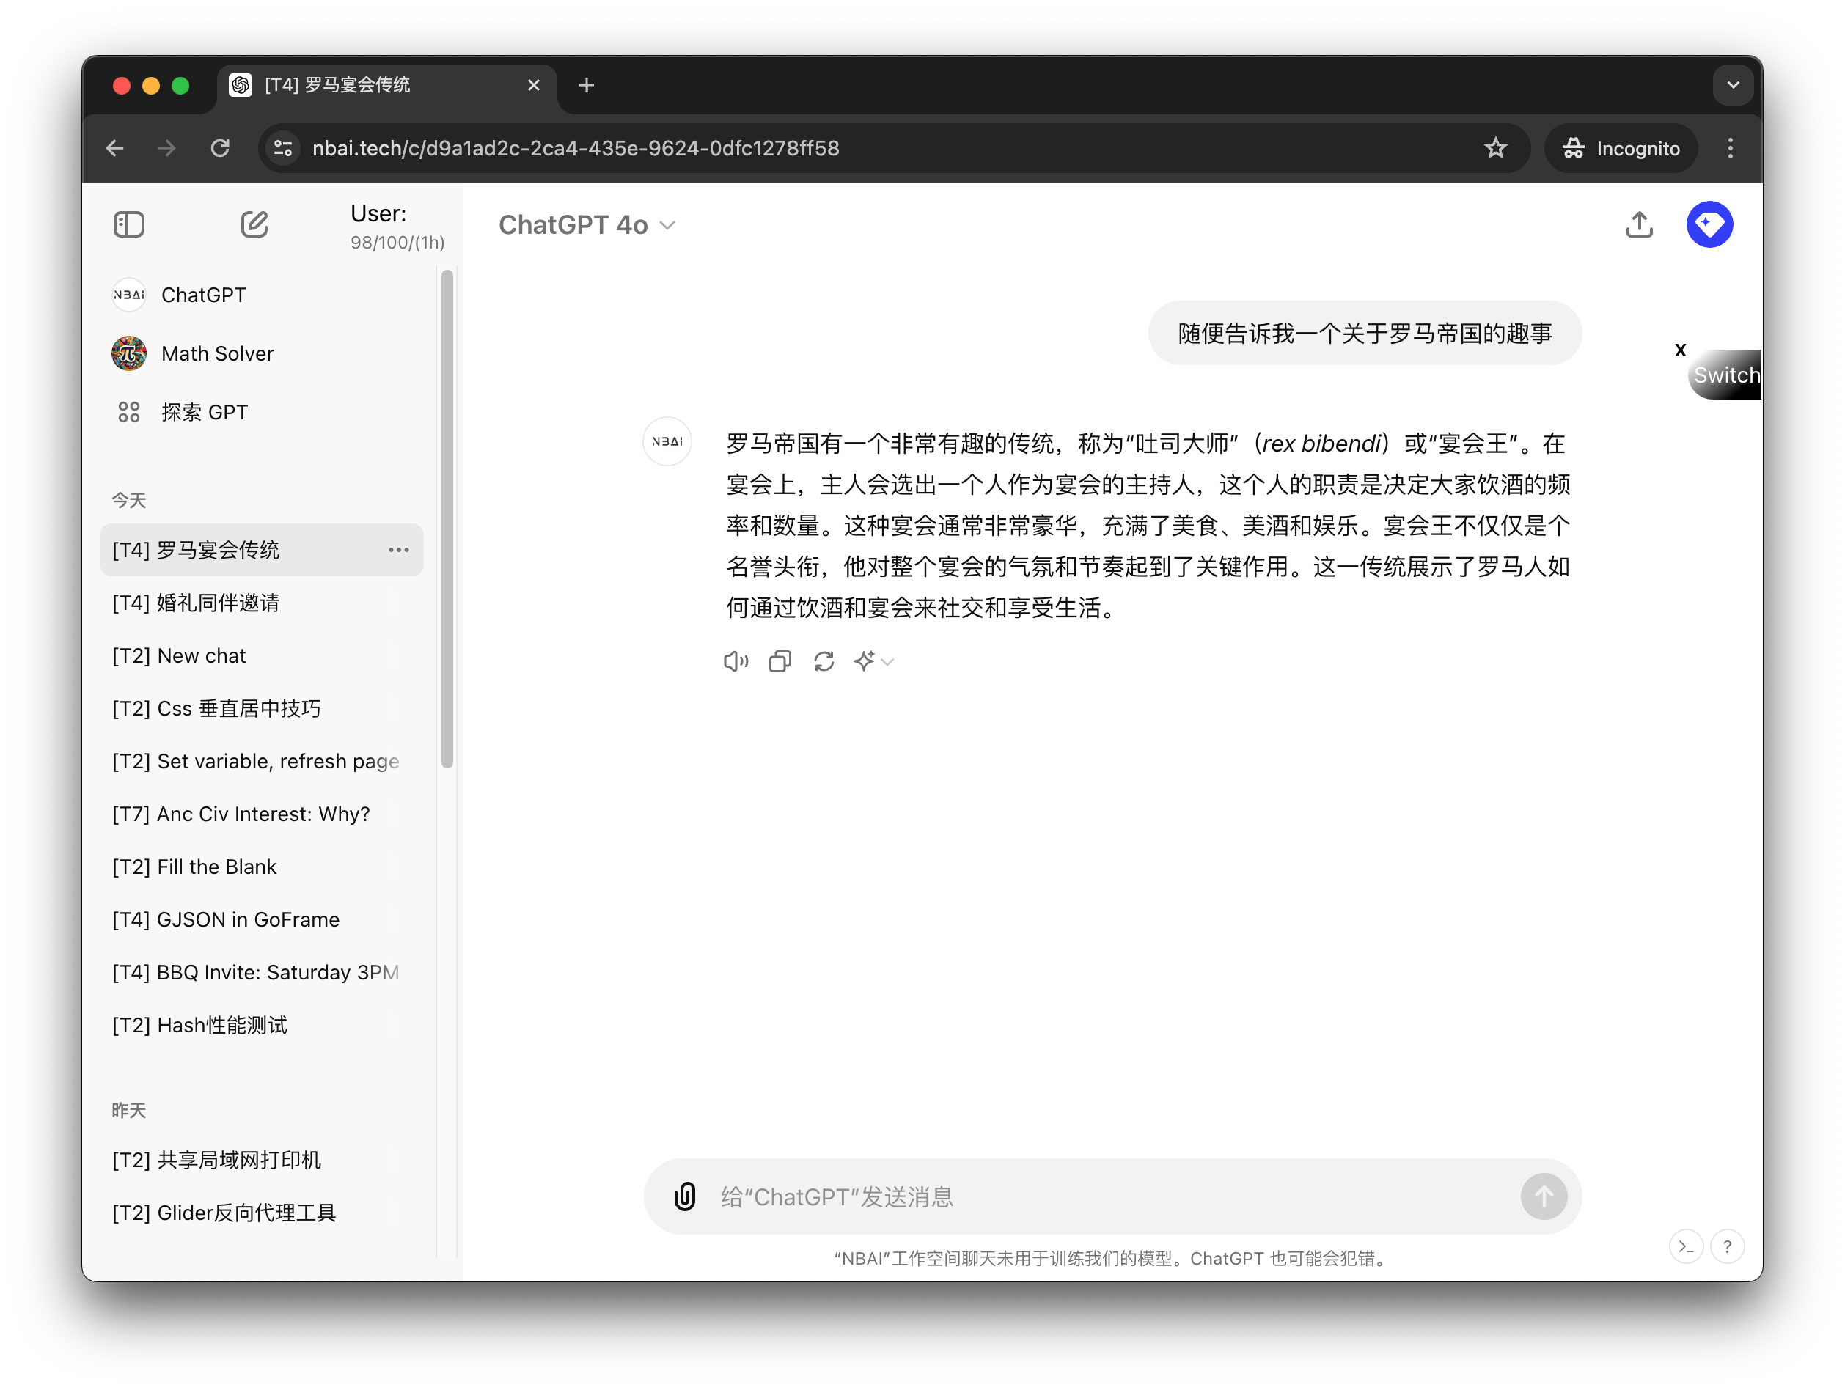The width and height of the screenshot is (1845, 1390).
Task: Close the 罗马宴会传统 browser tab
Action: click(534, 85)
